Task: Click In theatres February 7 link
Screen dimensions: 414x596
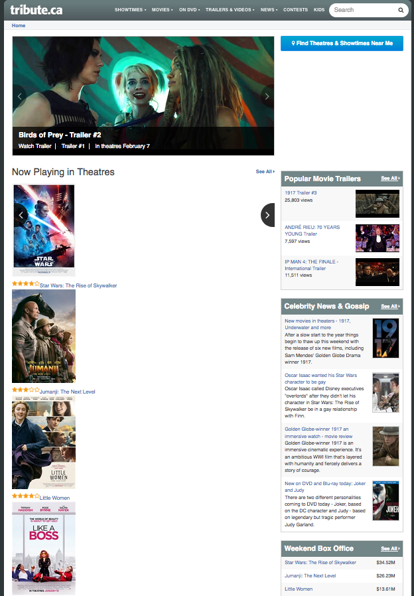Action: click(122, 146)
